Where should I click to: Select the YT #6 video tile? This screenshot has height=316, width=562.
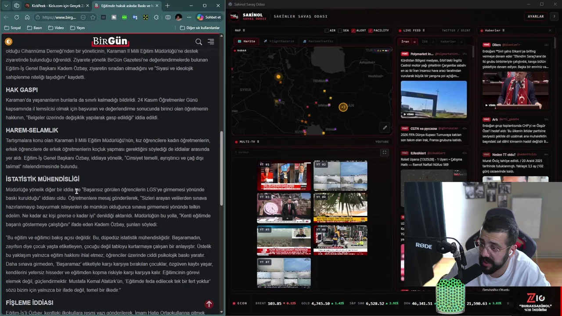[340, 241]
